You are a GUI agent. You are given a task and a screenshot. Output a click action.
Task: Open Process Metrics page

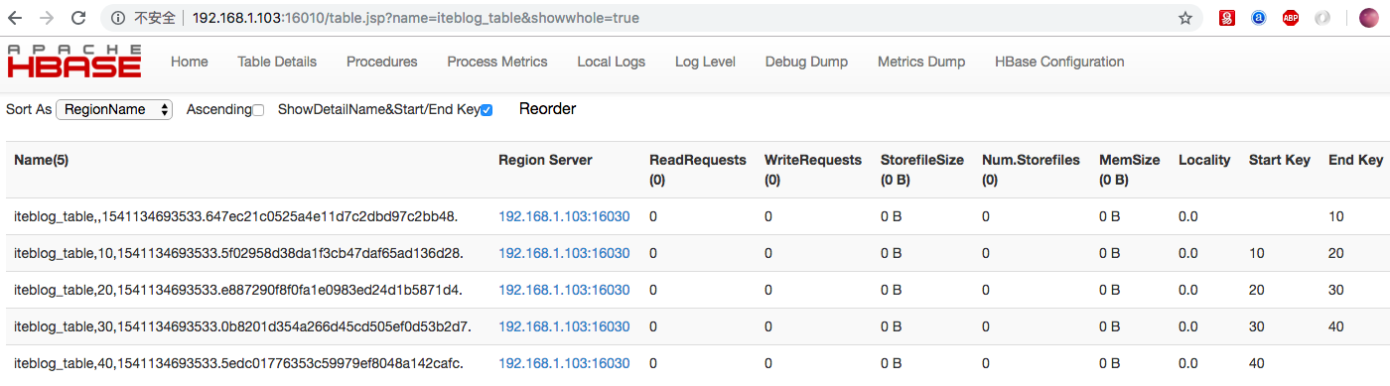tap(497, 62)
